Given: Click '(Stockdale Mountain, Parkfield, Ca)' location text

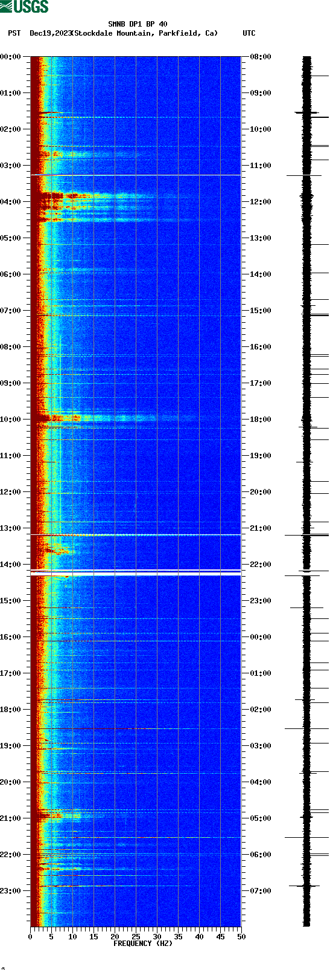Looking at the screenshot, I should tap(144, 33).
